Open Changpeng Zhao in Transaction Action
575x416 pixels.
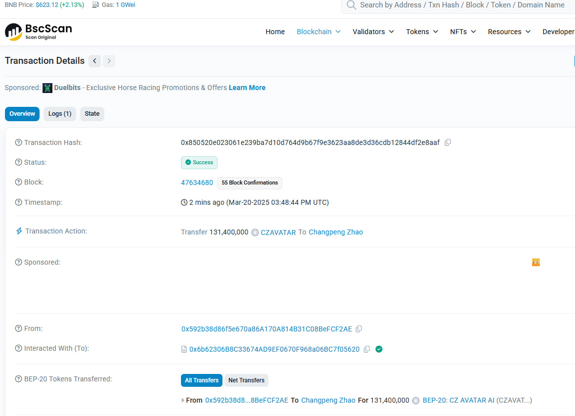tap(336, 232)
